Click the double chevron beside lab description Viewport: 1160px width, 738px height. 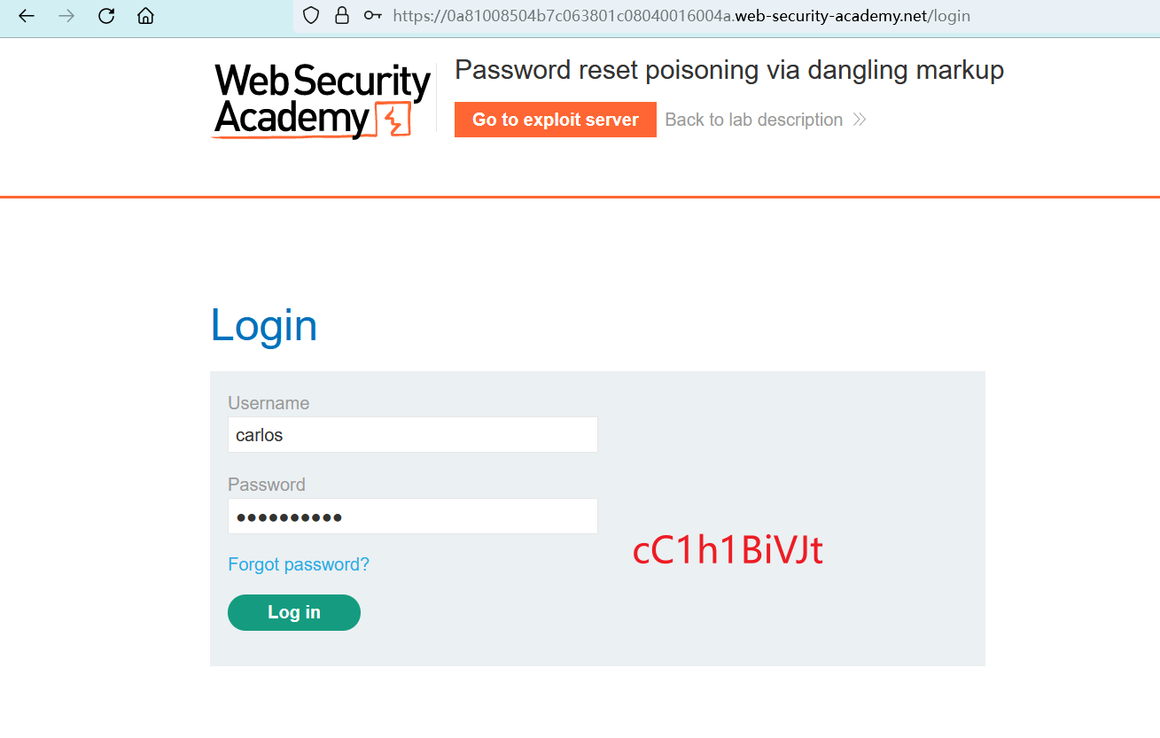pyautogui.click(x=859, y=120)
